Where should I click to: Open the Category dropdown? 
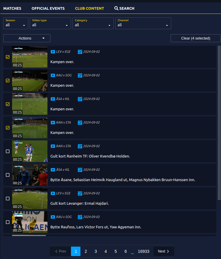coord(93,23)
